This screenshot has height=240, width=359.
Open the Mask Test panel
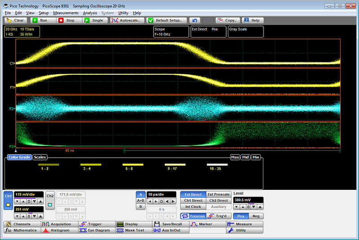tap(133, 230)
